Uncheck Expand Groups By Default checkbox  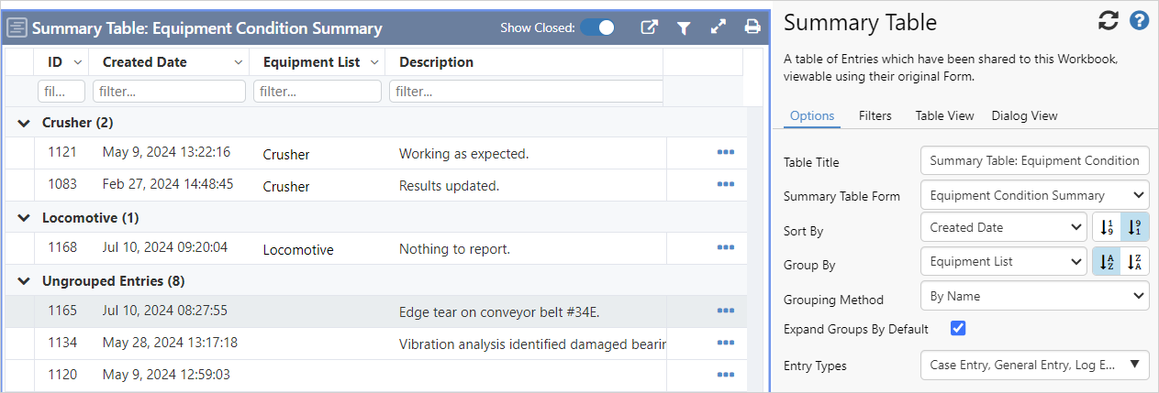click(x=958, y=329)
